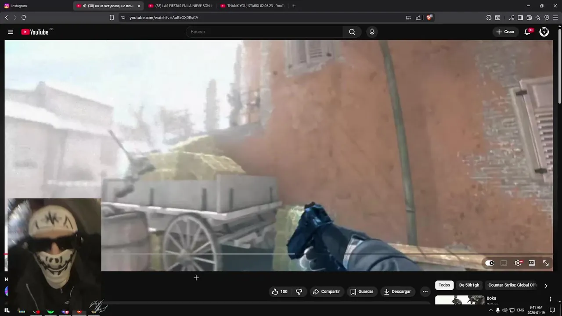The height and width of the screenshot is (316, 562).
Task: Enter full screen video mode
Action: pos(546,263)
